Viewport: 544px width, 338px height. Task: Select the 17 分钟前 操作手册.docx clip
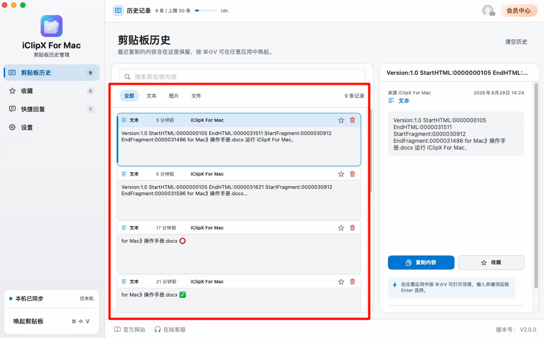pyautogui.click(x=239, y=248)
